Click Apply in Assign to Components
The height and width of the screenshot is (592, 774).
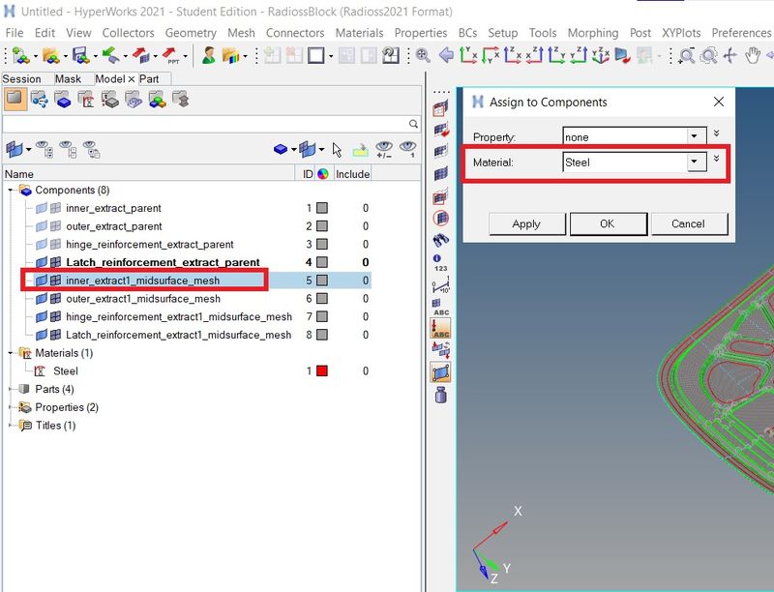coord(526,224)
